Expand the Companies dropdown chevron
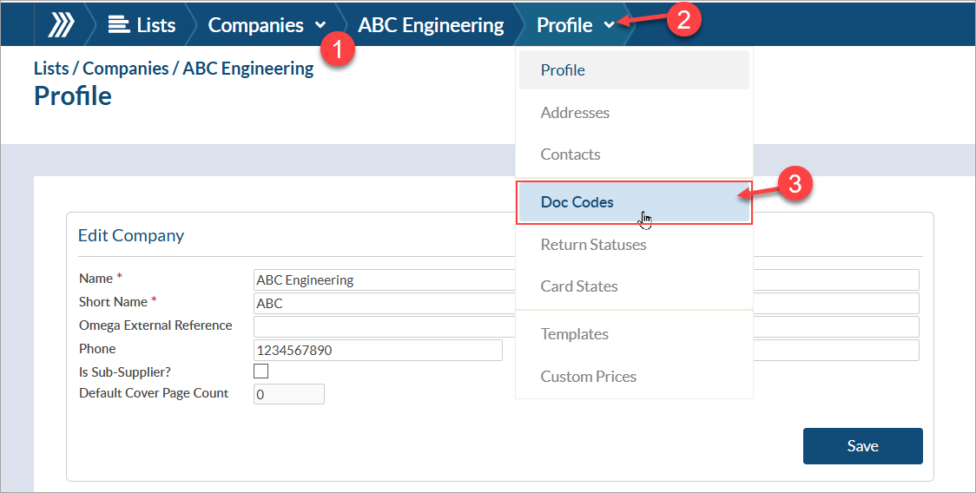This screenshot has height=493, width=976. coord(321,25)
